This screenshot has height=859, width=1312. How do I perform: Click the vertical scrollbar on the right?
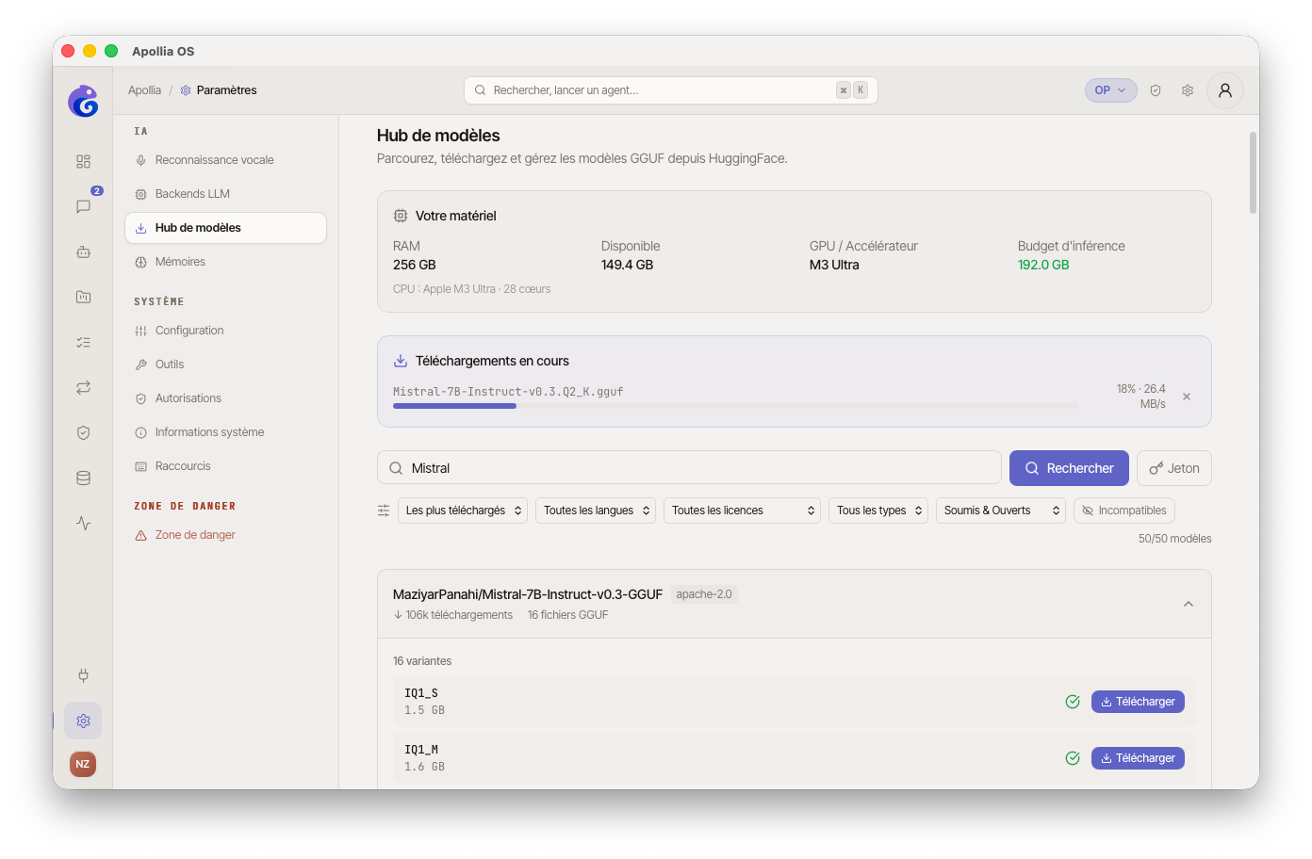(1253, 172)
